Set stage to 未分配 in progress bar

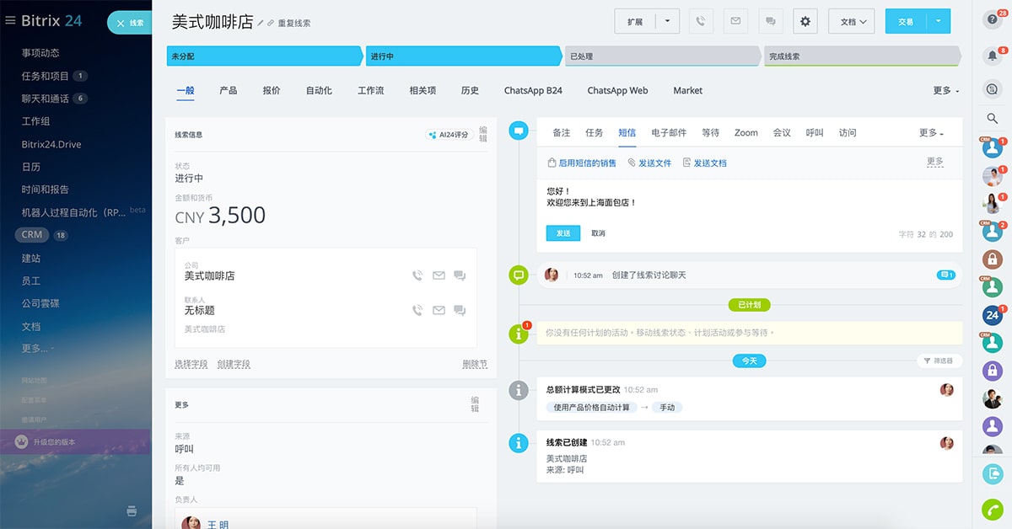(x=265, y=56)
